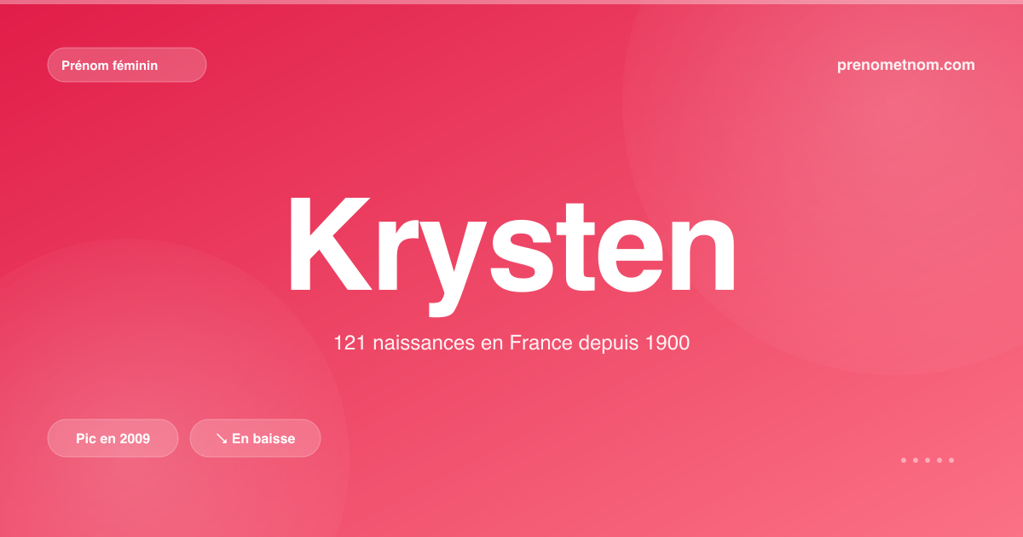
Task: Click the Prénom féminin badge
Action: [x=127, y=65]
